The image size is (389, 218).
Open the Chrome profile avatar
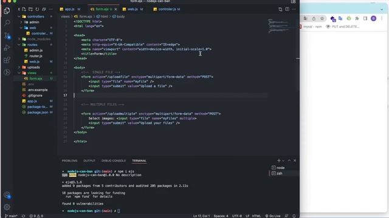(373, 19)
